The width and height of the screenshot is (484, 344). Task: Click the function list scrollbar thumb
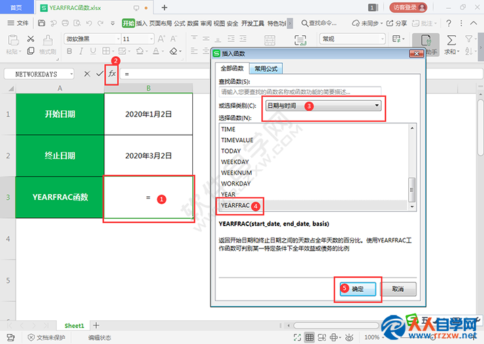(x=412, y=190)
